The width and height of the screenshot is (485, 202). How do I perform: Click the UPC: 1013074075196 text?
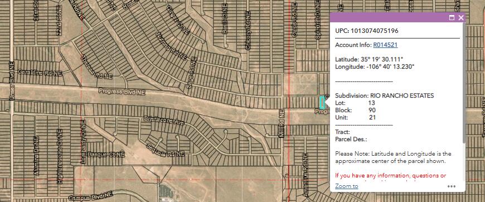[x=366, y=31]
